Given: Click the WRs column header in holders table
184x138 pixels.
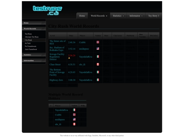Looking at the screenshot, I should pyautogui.click(x=83, y=106).
